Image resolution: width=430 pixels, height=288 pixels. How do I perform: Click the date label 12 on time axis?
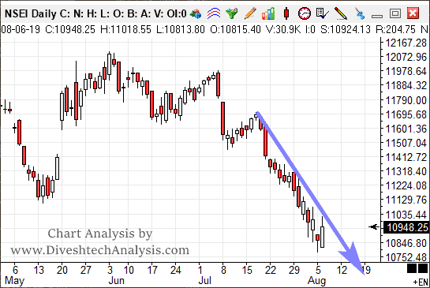tap(342, 270)
